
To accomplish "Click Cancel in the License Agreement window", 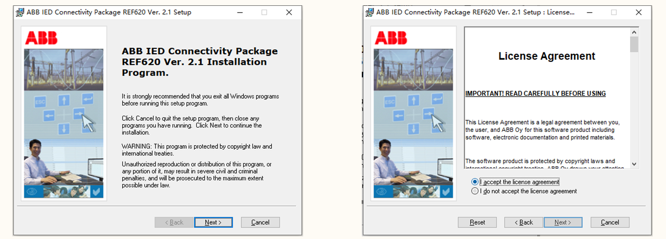I will [610, 222].
